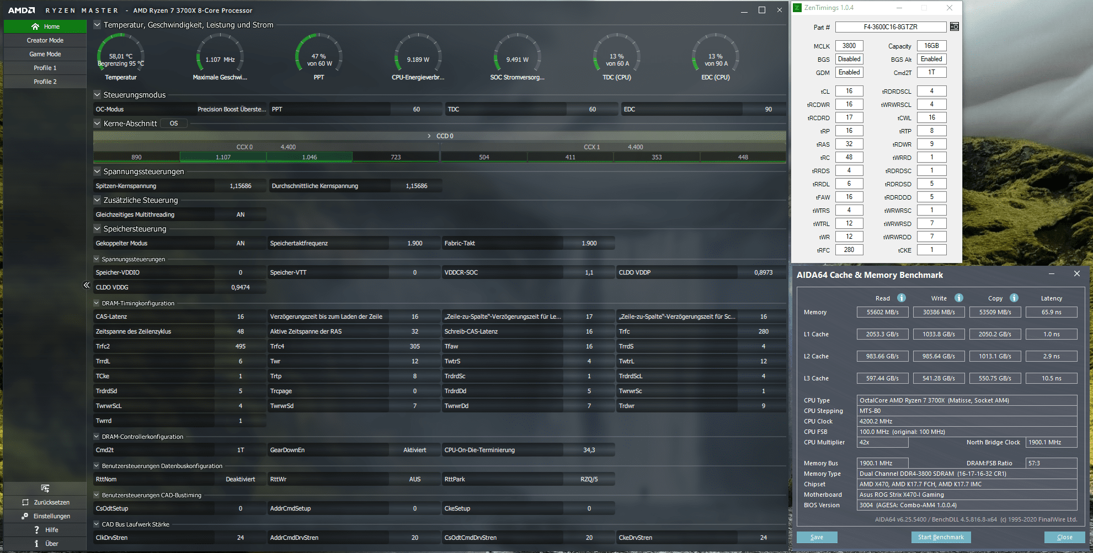Collapse the Zusätzliche Steuerung section
1093x553 pixels.
[97, 200]
